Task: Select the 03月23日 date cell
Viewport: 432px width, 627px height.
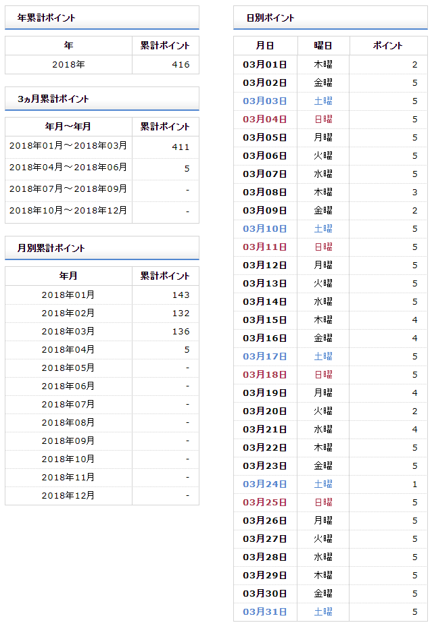Action: (265, 466)
